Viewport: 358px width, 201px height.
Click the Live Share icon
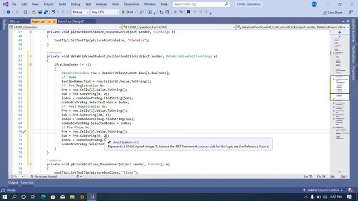click(324, 12)
